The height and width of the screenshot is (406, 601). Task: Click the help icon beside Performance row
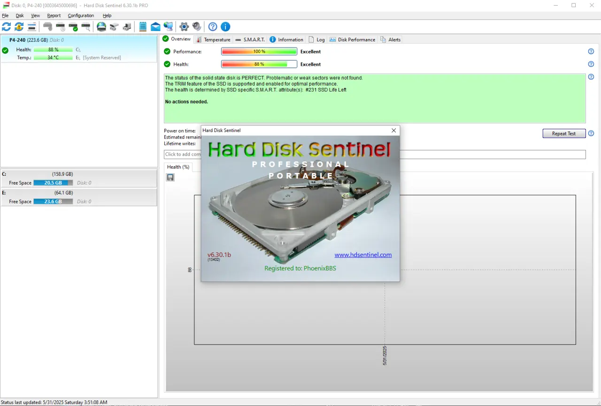click(591, 52)
